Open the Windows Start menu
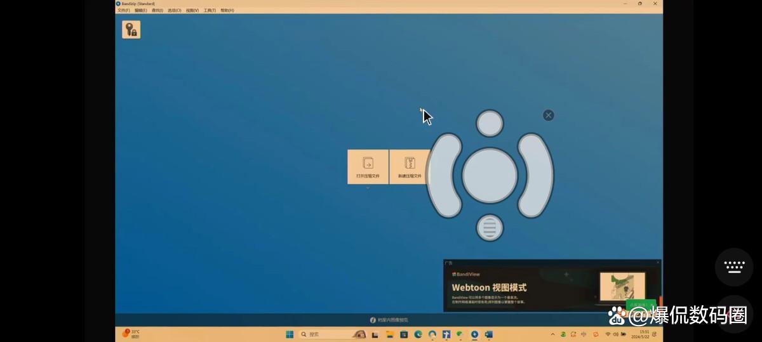Image resolution: width=762 pixels, height=342 pixels. 290,334
